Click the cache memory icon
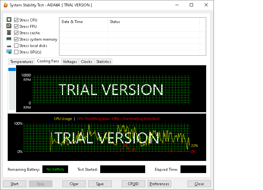This screenshot has width=263, height=190. [9, 32]
